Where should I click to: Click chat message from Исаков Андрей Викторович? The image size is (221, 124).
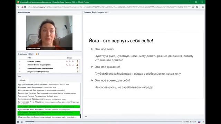click(x=41, y=90)
